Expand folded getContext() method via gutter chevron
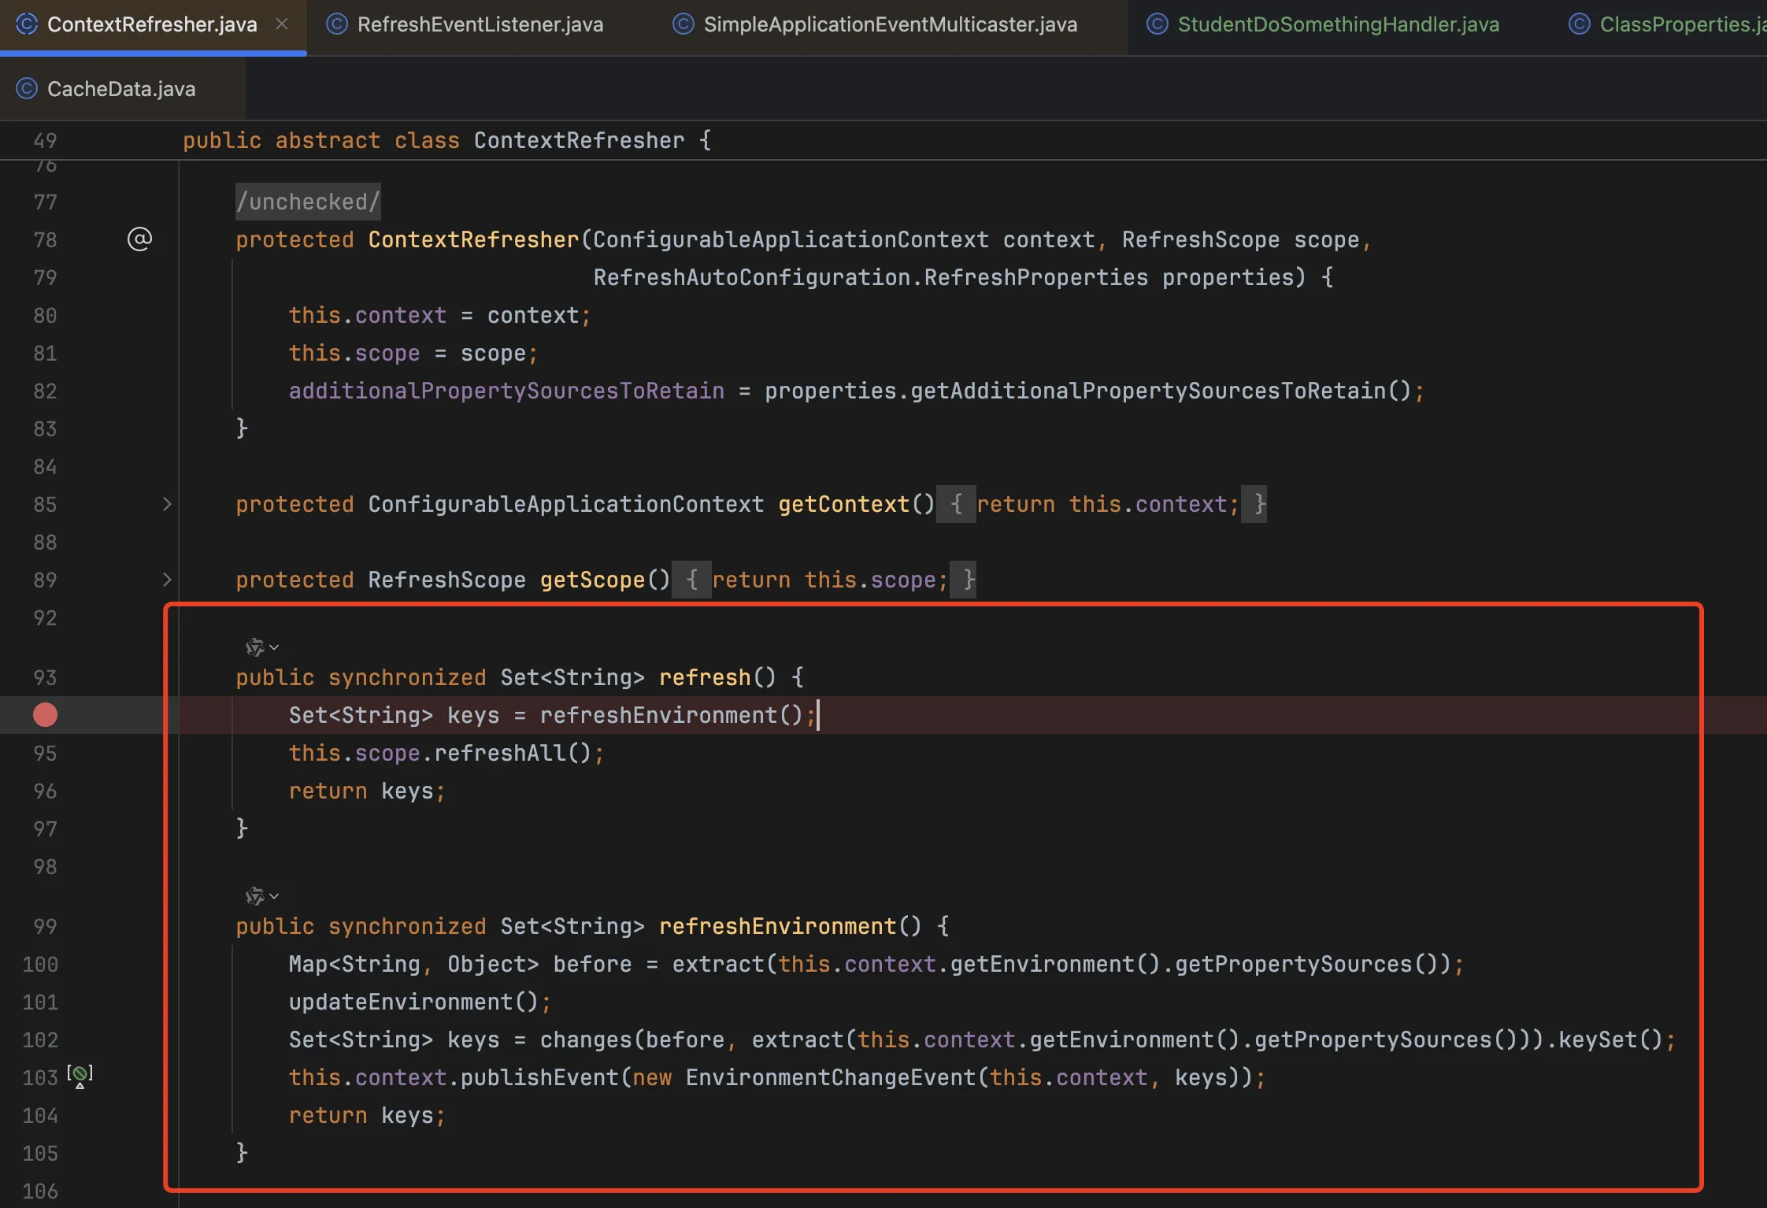Viewport: 1767px width, 1208px height. (167, 504)
